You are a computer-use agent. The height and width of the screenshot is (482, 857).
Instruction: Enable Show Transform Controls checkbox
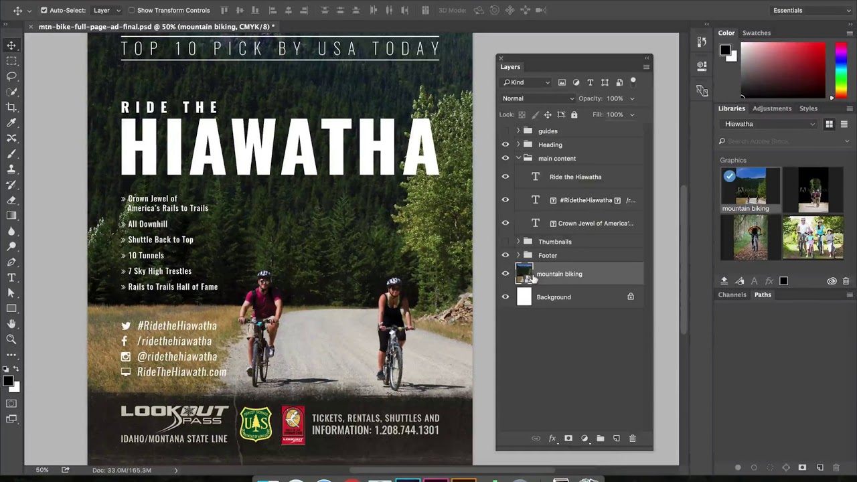pos(131,10)
